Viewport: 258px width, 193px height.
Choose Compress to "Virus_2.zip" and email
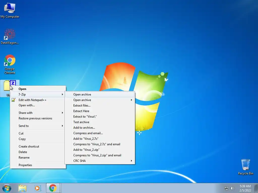tap(100, 155)
